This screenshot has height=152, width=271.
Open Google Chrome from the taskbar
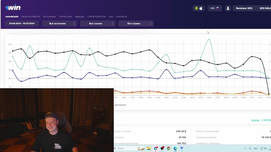point(169,148)
